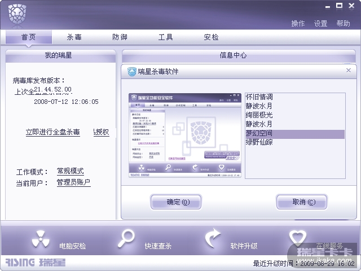Open the 防御 tab

(x=120, y=37)
